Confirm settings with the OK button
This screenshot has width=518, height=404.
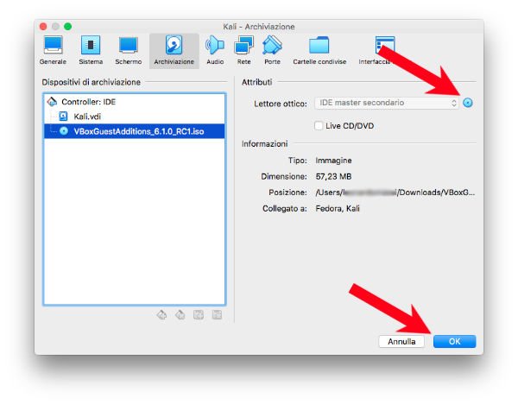pos(455,341)
